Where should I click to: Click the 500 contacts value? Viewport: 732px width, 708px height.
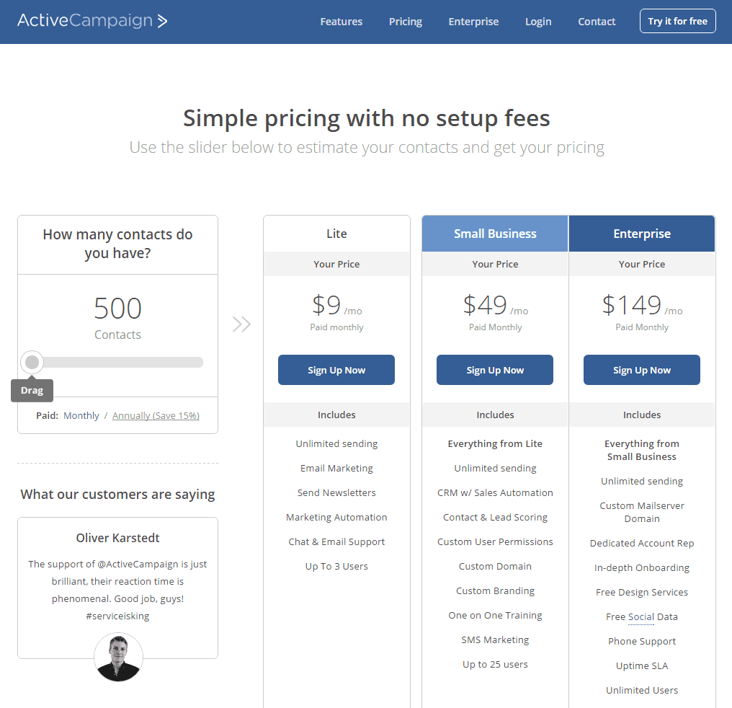pyautogui.click(x=117, y=309)
